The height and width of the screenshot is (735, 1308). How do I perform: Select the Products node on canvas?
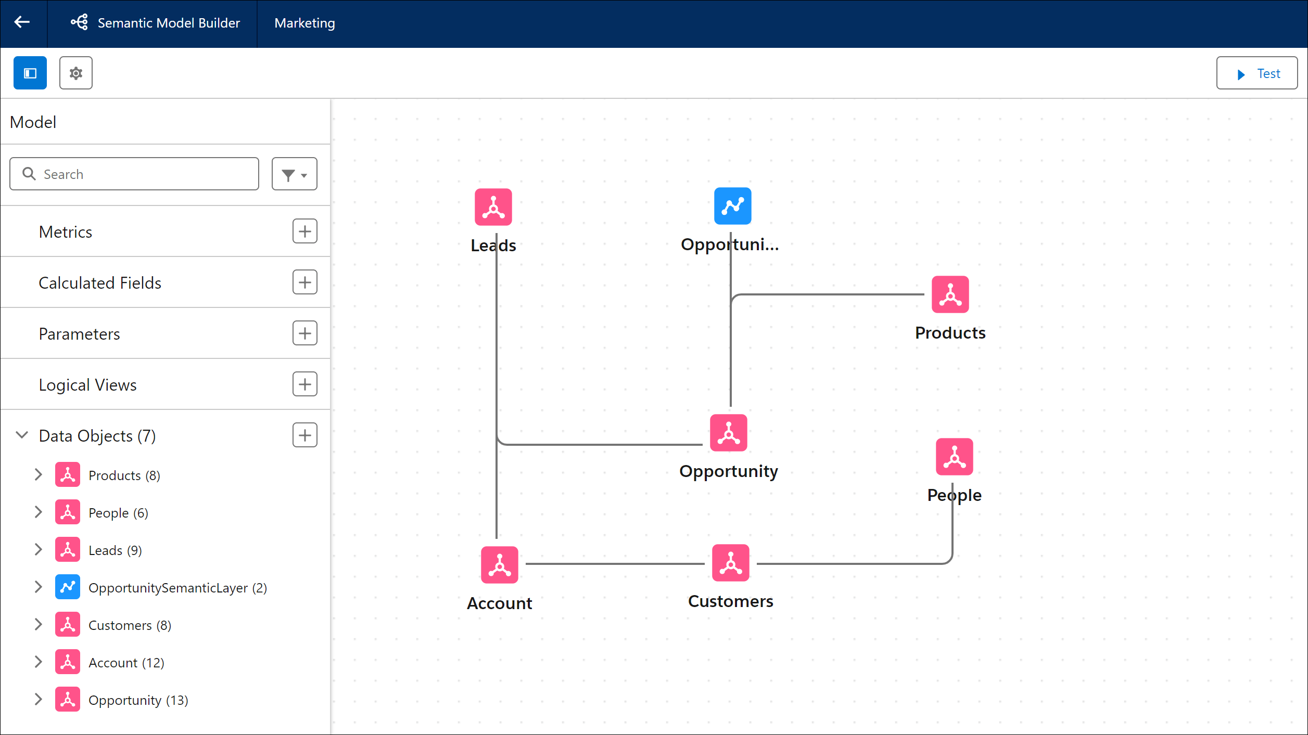click(950, 294)
